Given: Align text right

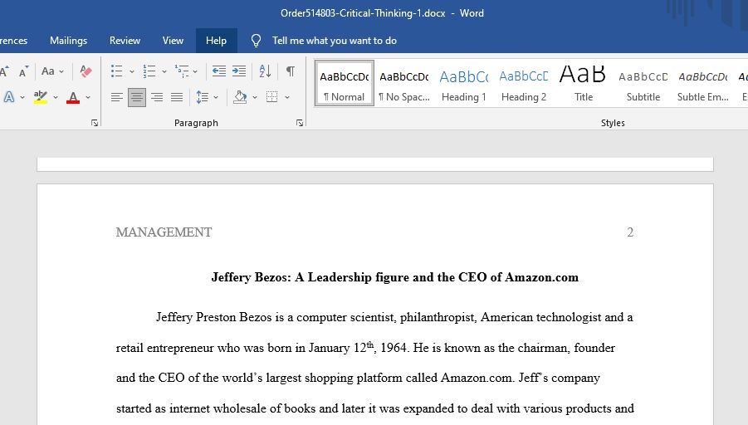Looking at the screenshot, I should click(x=157, y=97).
